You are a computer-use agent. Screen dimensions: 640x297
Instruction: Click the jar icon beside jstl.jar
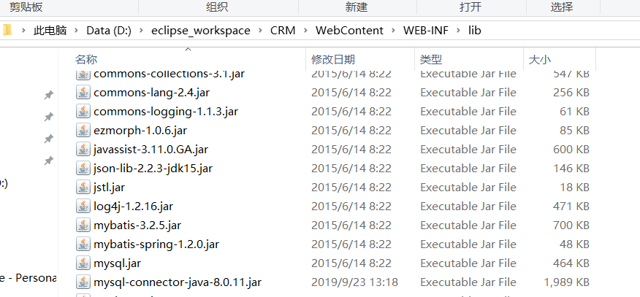coord(83,188)
